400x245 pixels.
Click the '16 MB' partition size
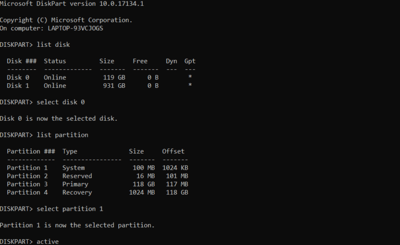(146, 176)
